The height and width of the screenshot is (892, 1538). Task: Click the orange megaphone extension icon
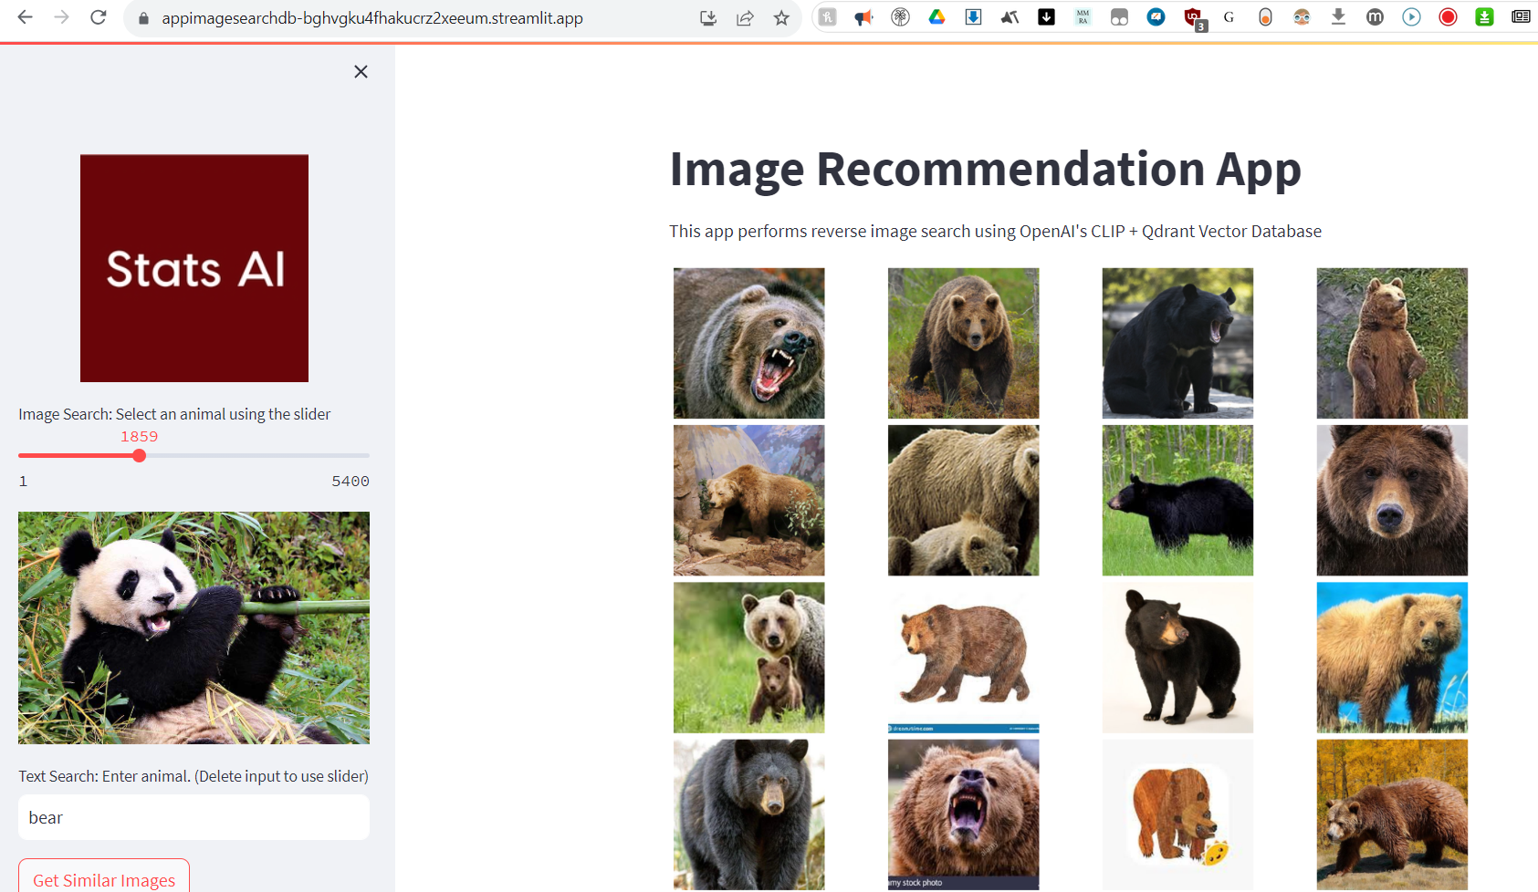pyautogui.click(x=863, y=17)
